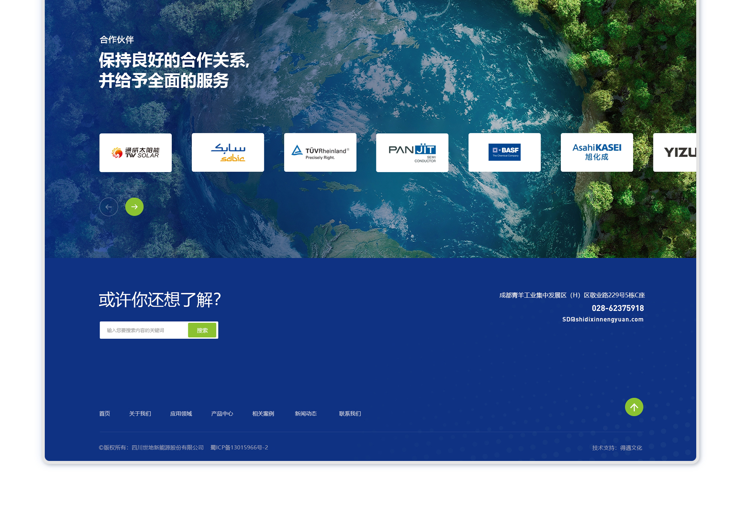Open 新闻动态 in the footer menu
Image resolution: width=741 pixels, height=508 pixels.
(306, 413)
